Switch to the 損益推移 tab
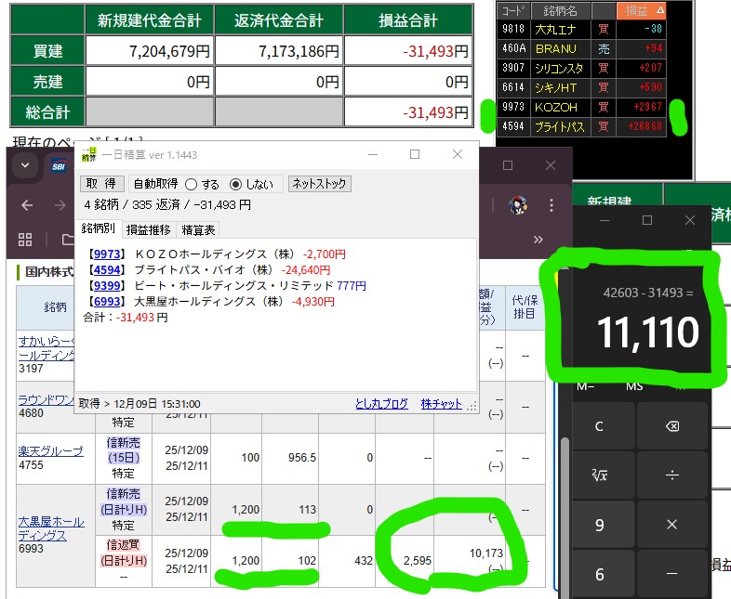The height and width of the screenshot is (599, 731). coord(147,229)
